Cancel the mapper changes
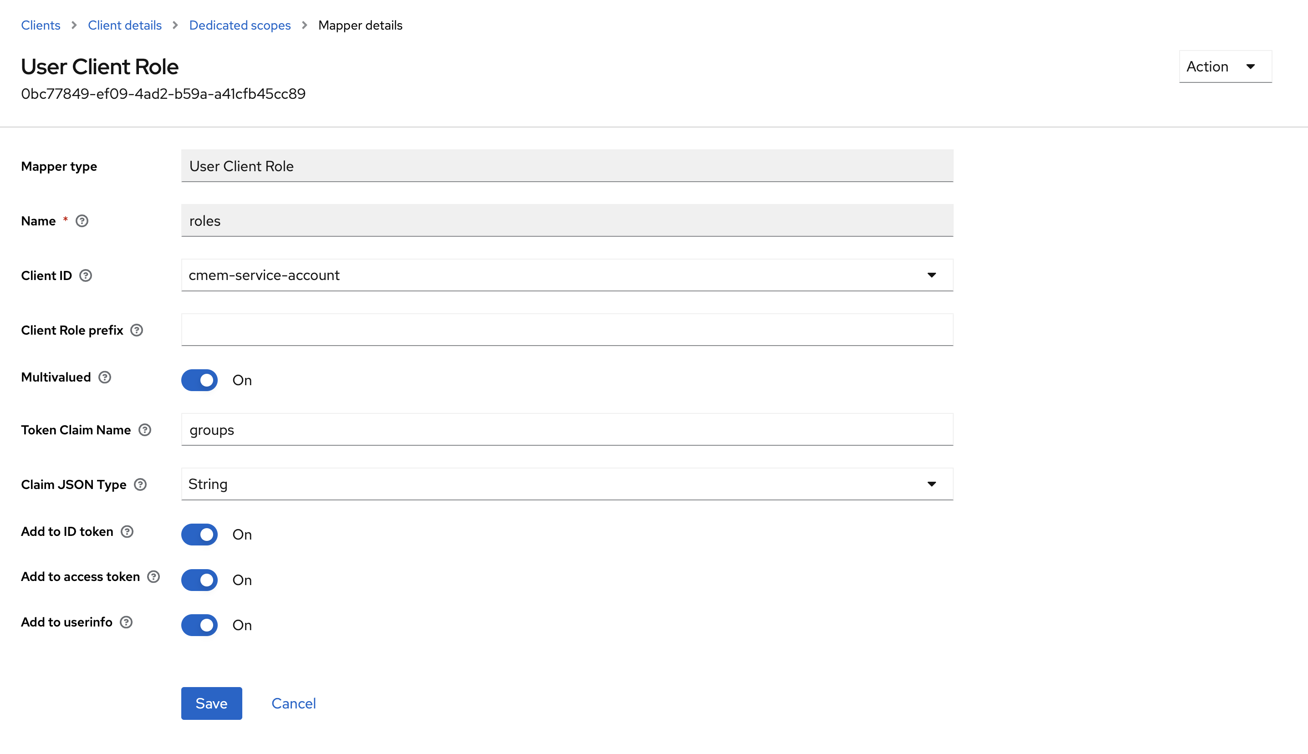The image size is (1308, 754). [x=294, y=703]
